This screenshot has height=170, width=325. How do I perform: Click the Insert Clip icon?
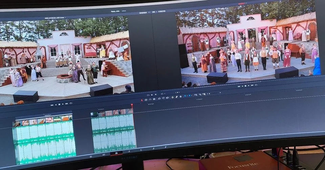click(159, 99)
